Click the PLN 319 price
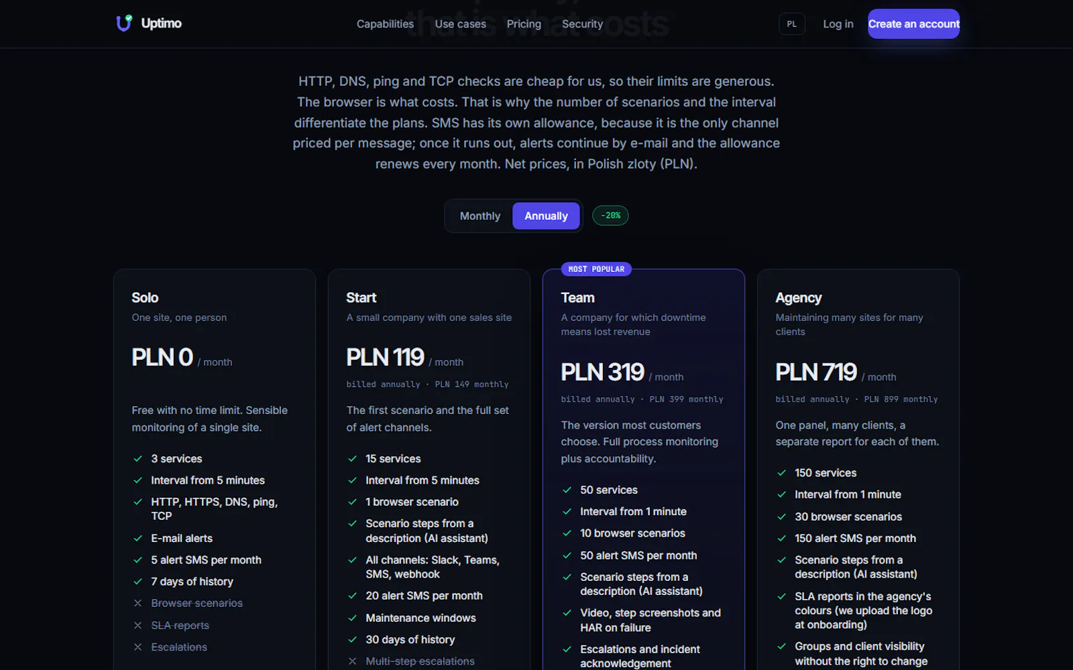The width and height of the screenshot is (1073, 670). coord(602,372)
